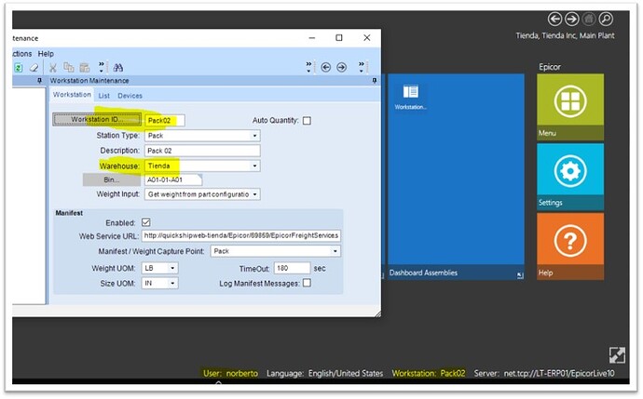The height and width of the screenshot is (399, 643).
Task: Click the previous record arrow in toolbar
Action: click(x=325, y=67)
